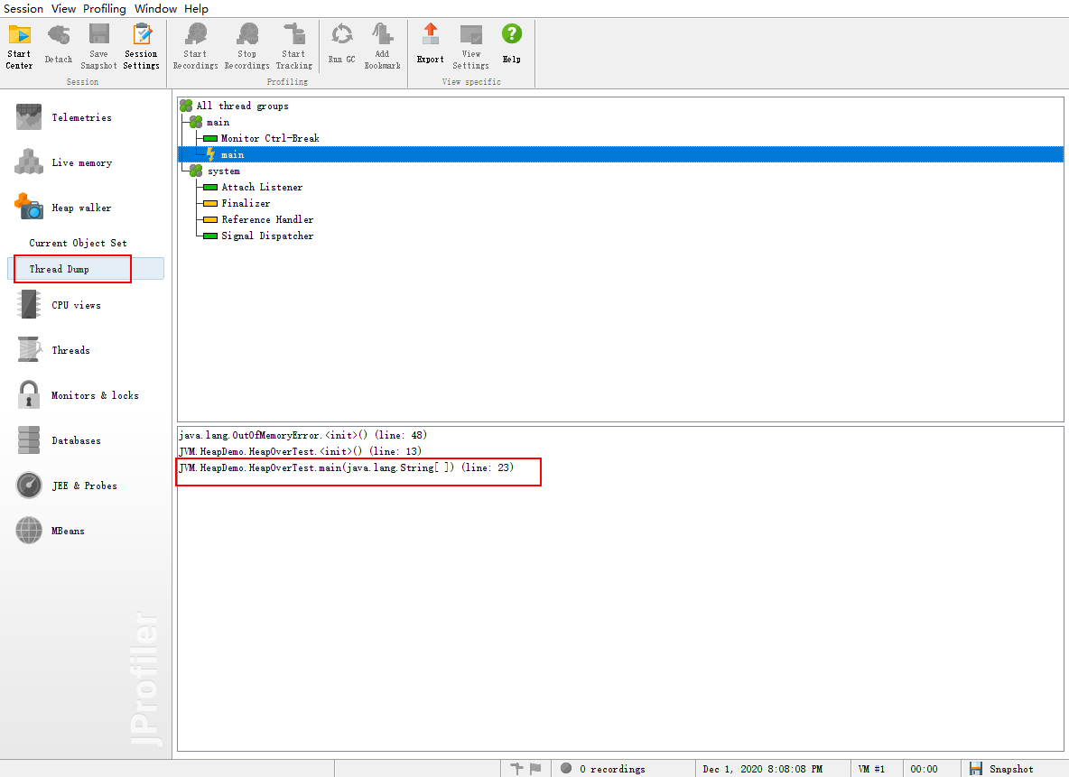Click Stop Recordings icon
The image size is (1069, 777).
coord(247,34)
